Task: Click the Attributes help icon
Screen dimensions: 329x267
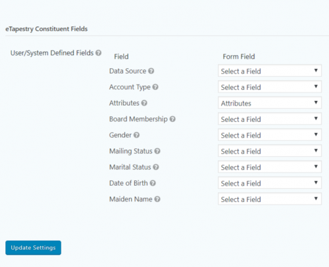Action: [144, 103]
